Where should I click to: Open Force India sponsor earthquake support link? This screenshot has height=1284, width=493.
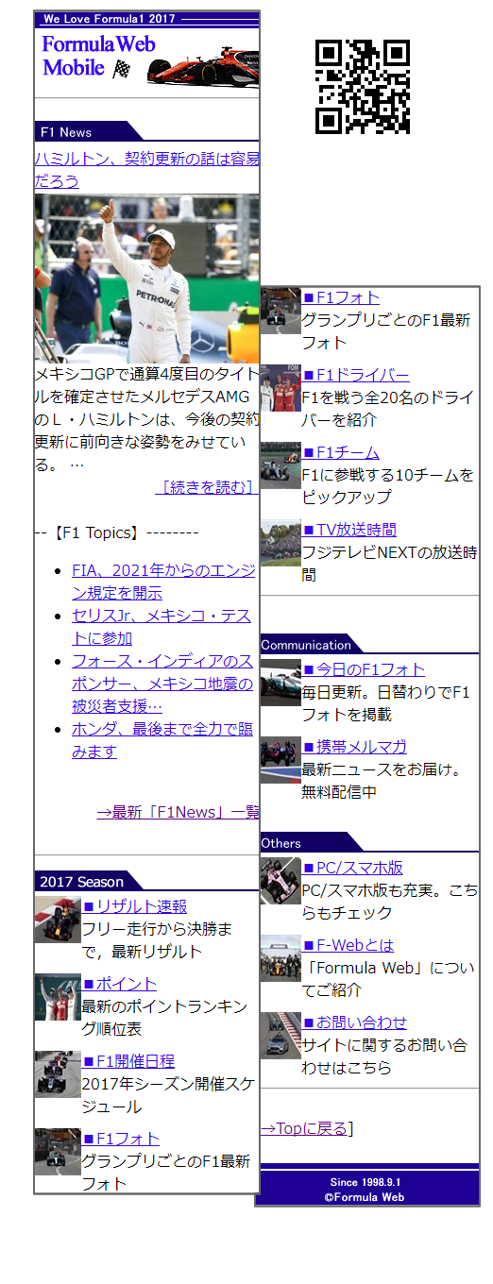point(162,684)
